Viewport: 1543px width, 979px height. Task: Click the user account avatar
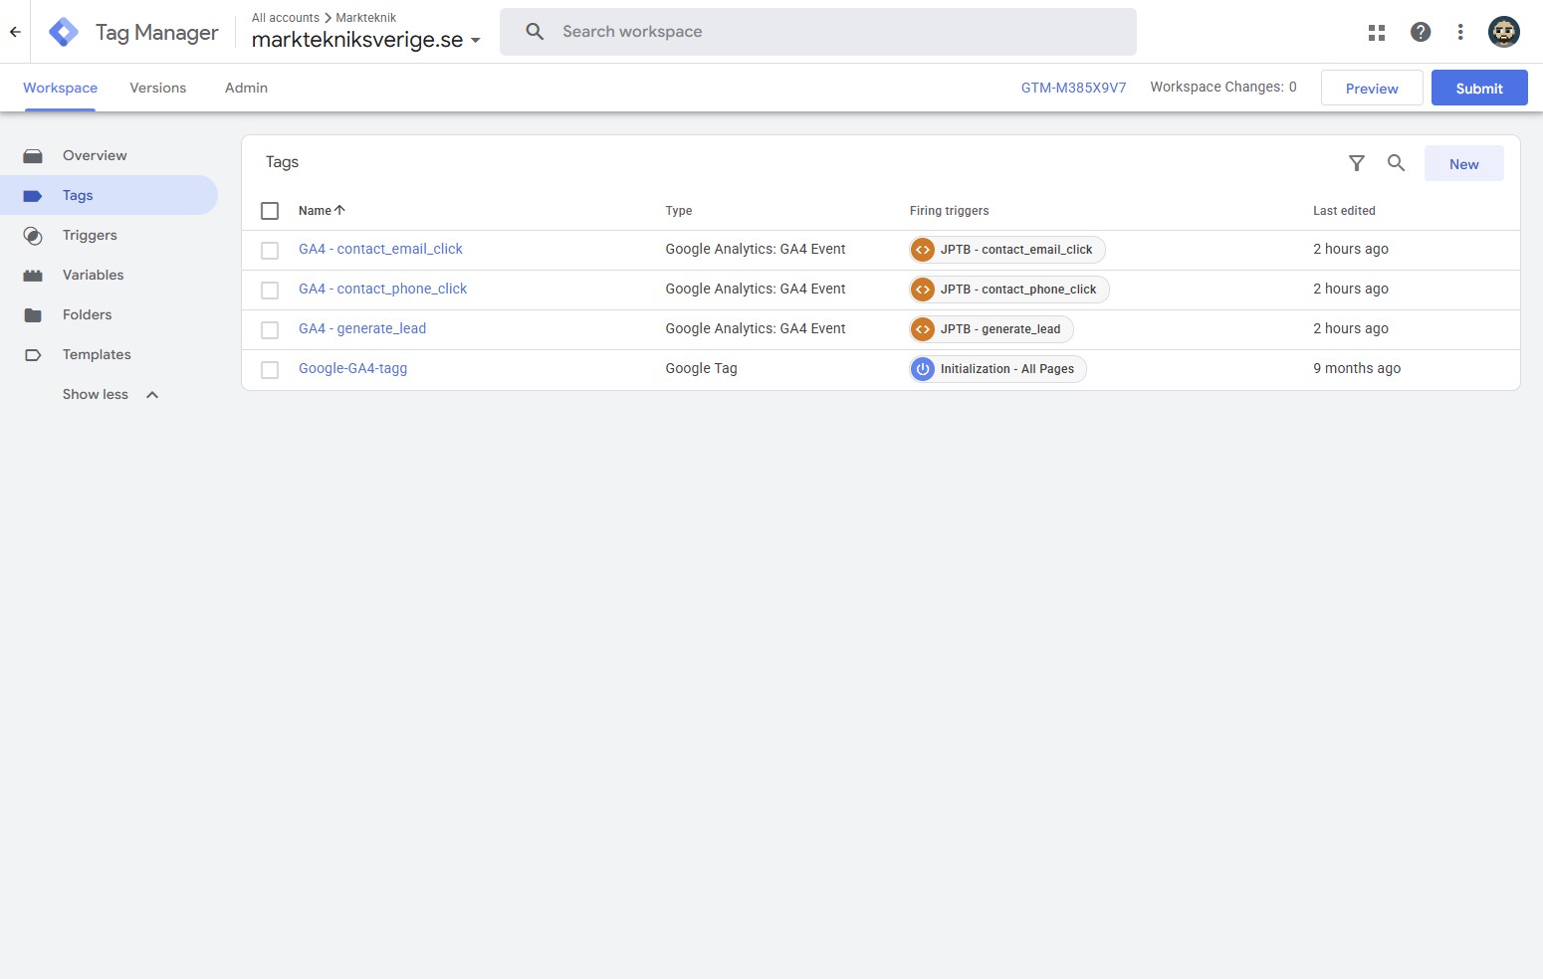(1503, 32)
